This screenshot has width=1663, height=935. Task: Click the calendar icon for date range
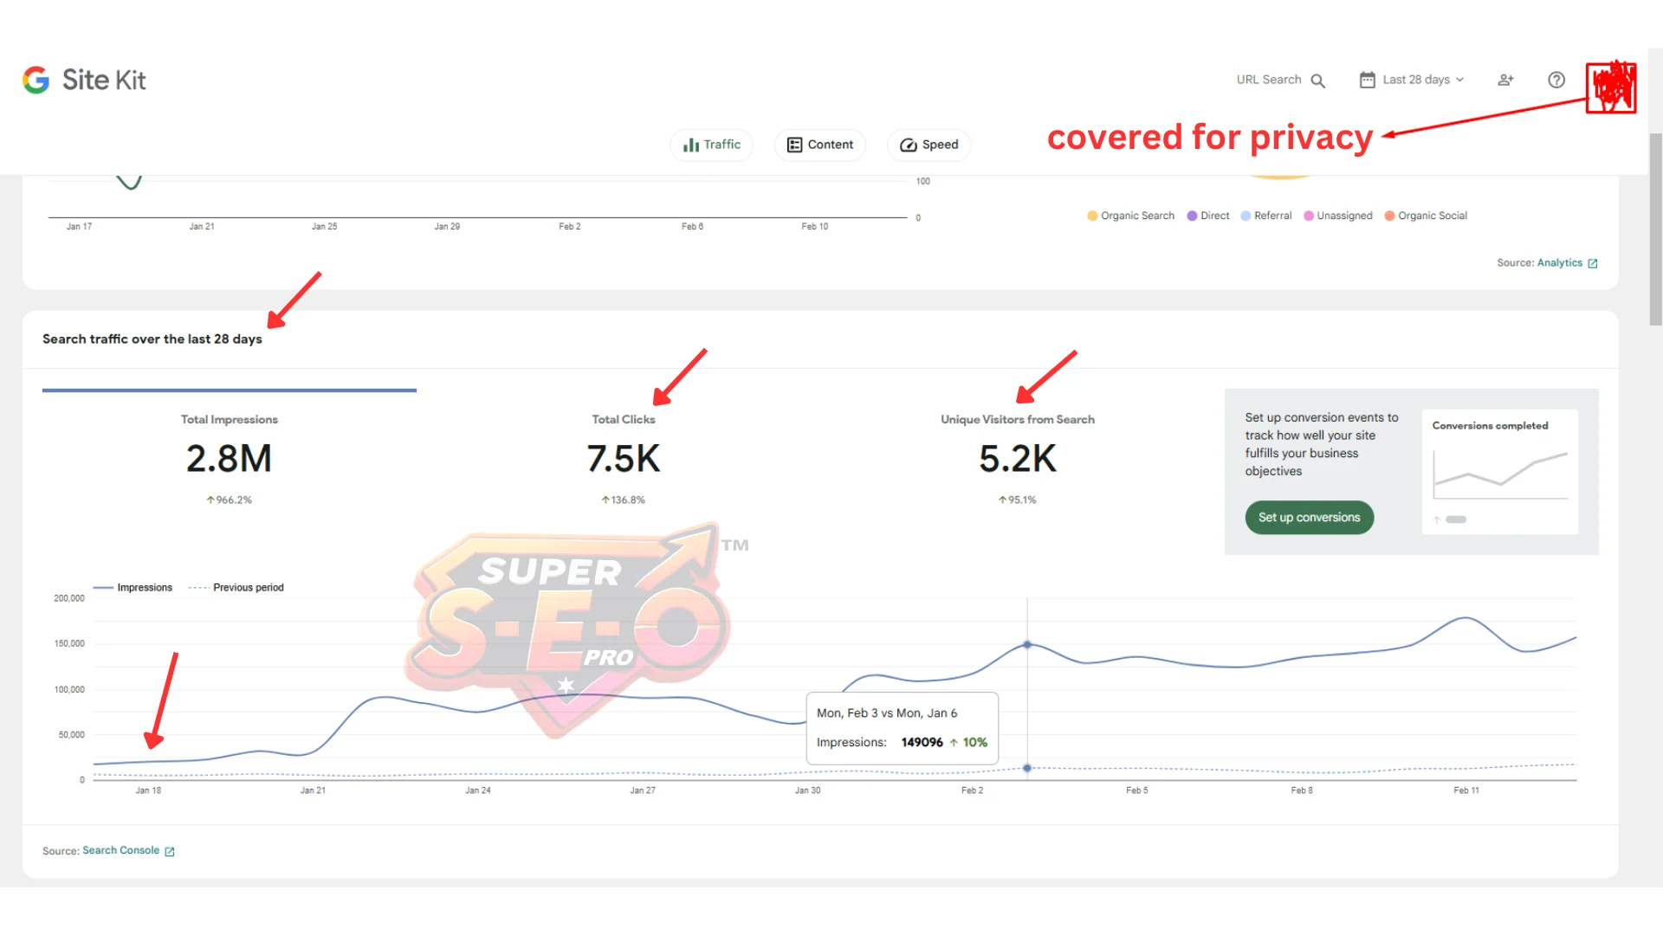1367,80
